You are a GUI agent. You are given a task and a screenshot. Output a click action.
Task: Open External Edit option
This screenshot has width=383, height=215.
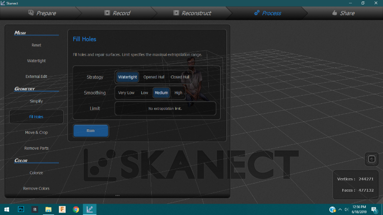[x=36, y=76]
